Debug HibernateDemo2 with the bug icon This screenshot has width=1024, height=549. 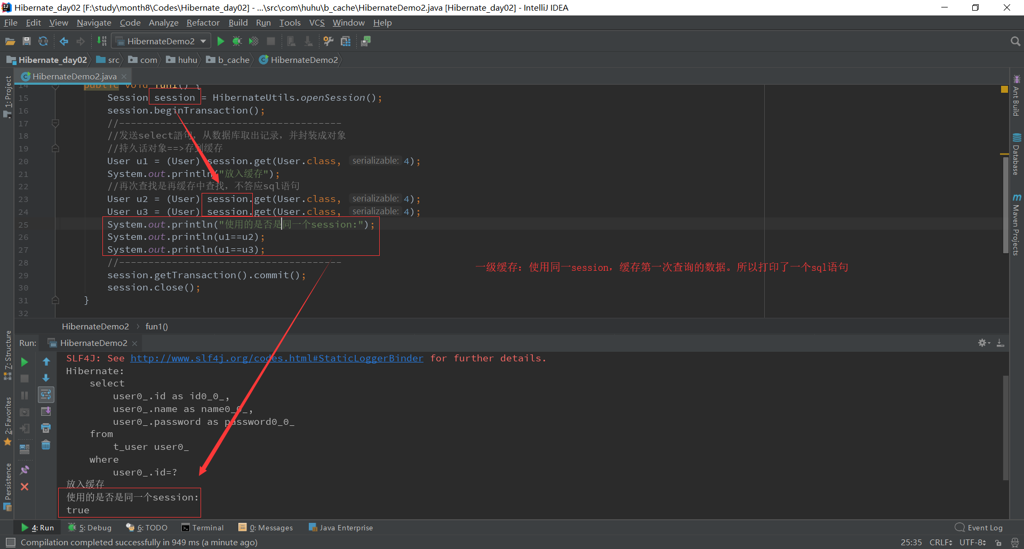tap(237, 41)
